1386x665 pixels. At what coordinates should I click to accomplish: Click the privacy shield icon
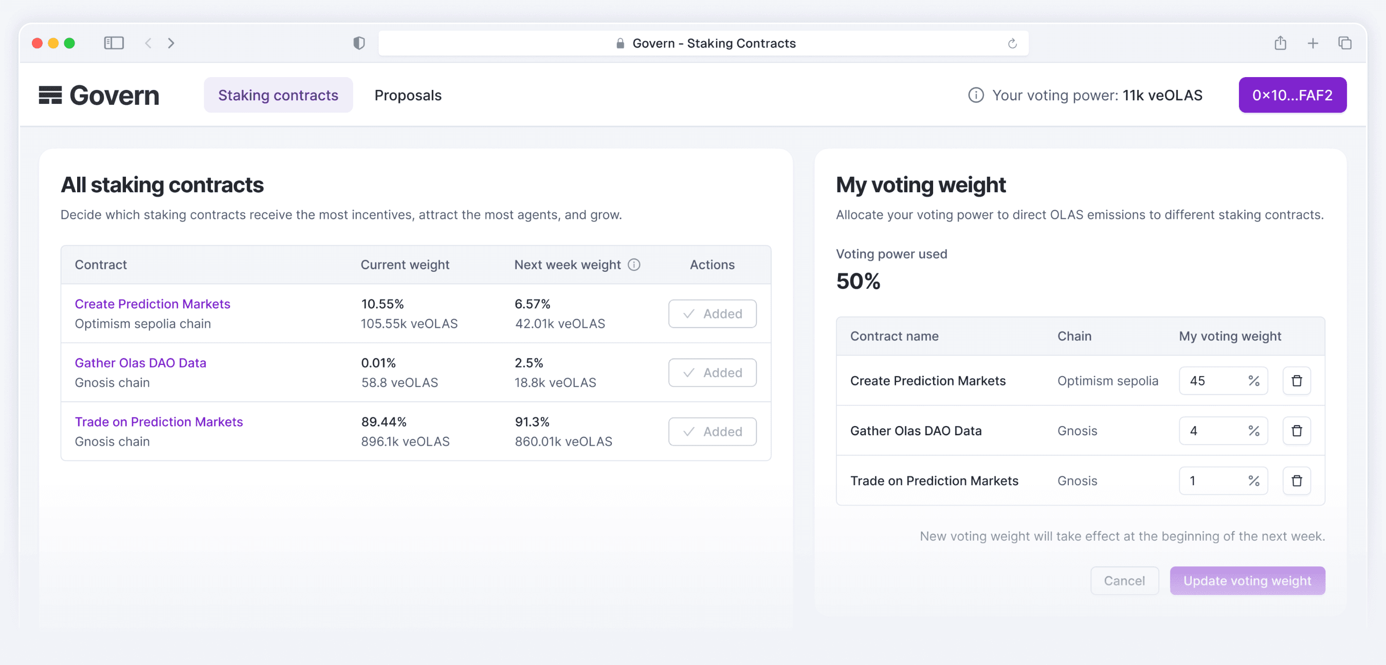[x=359, y=43]
